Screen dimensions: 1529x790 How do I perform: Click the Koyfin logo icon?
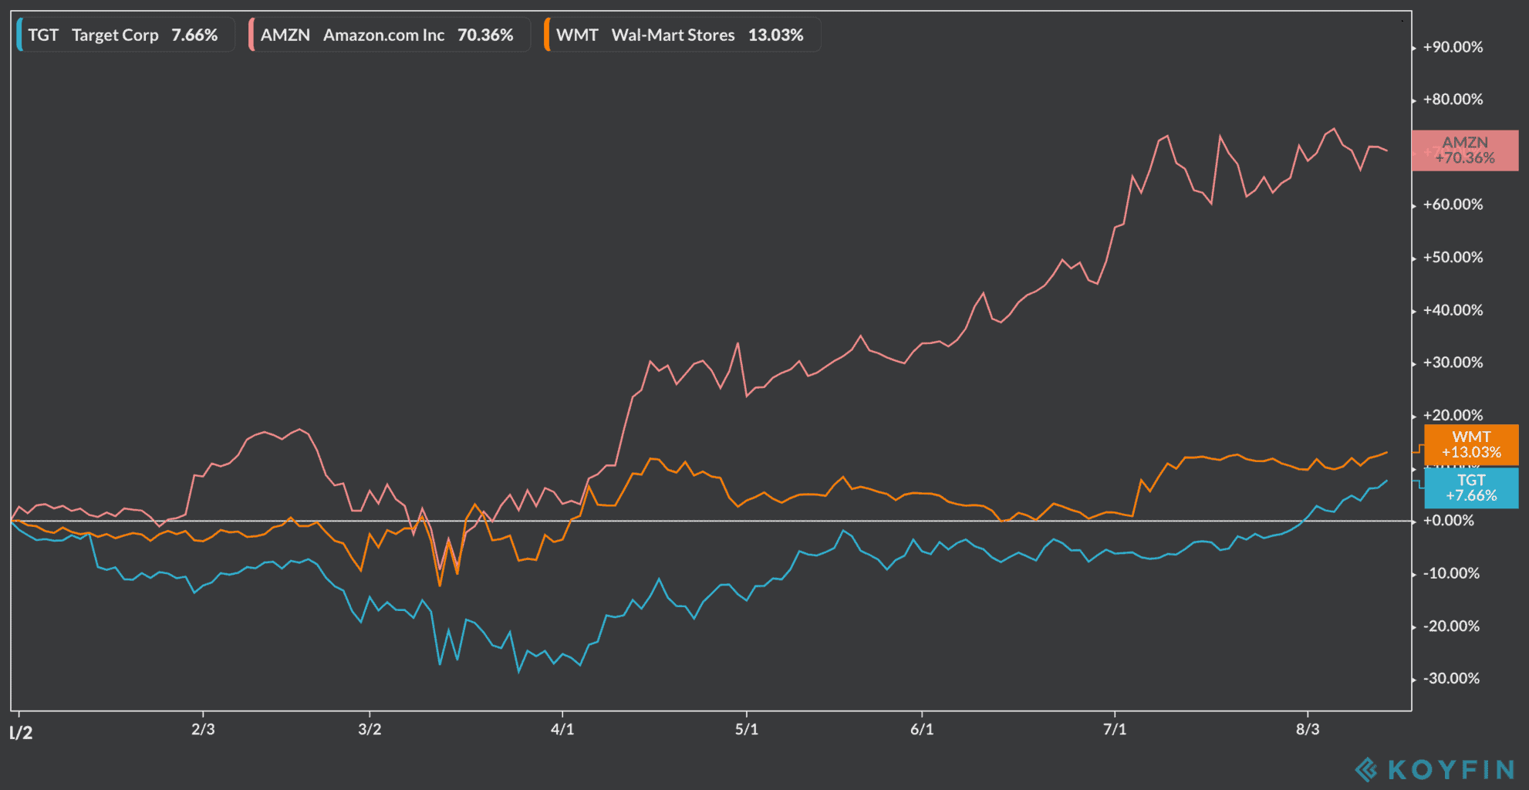tap(1366, 769)
